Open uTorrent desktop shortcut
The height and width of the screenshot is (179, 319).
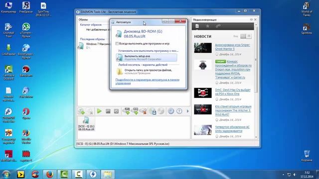coord(26,30)
